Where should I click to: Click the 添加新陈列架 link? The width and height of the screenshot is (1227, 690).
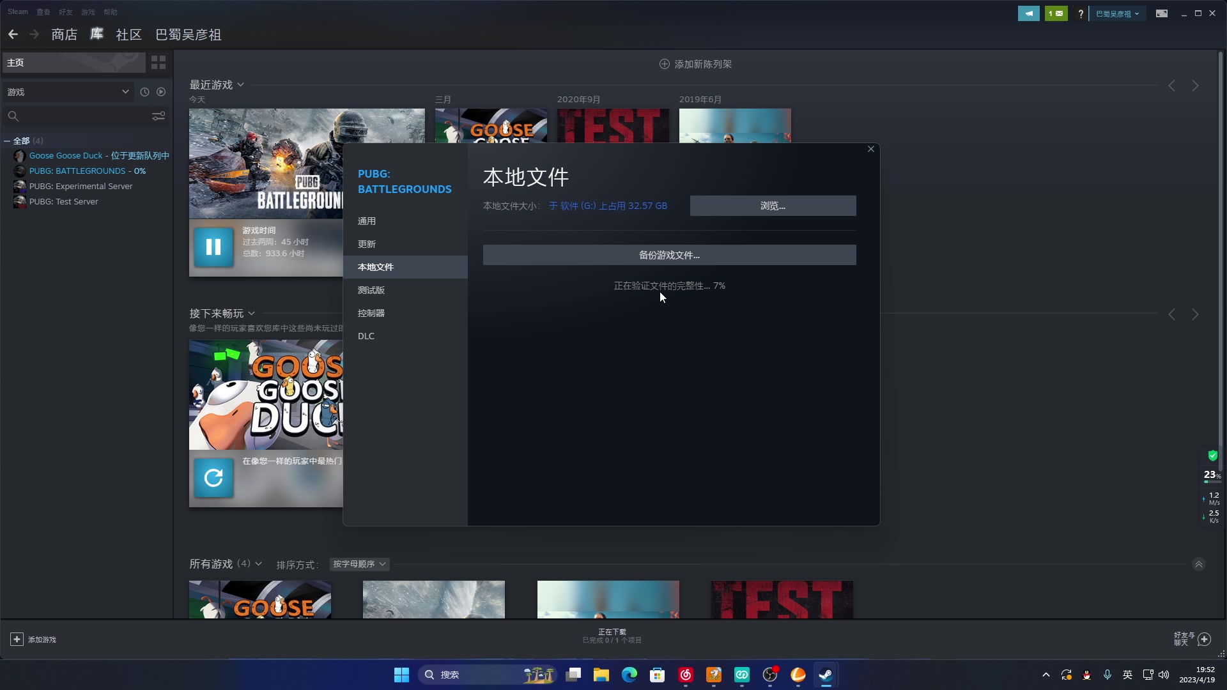click(x=703, y=64)
